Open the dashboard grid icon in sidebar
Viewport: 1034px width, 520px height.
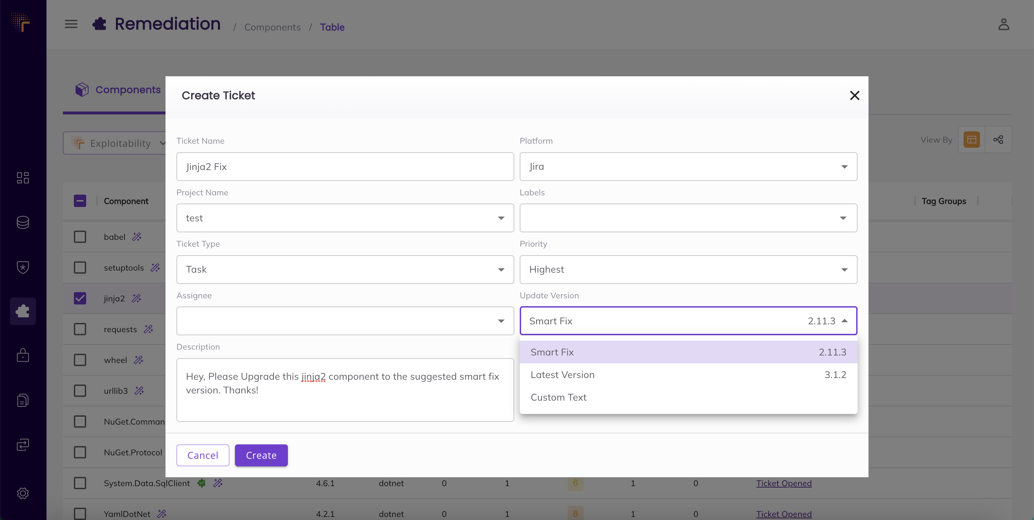coord(23,178)
